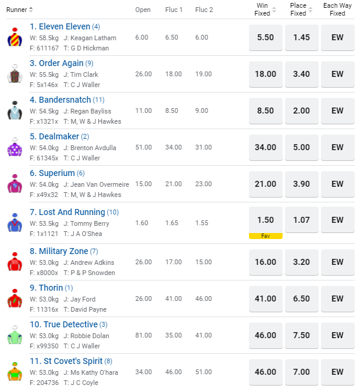
Task: Select Dealmaker place odds 5.00
Action: click(x=301, y=147)
